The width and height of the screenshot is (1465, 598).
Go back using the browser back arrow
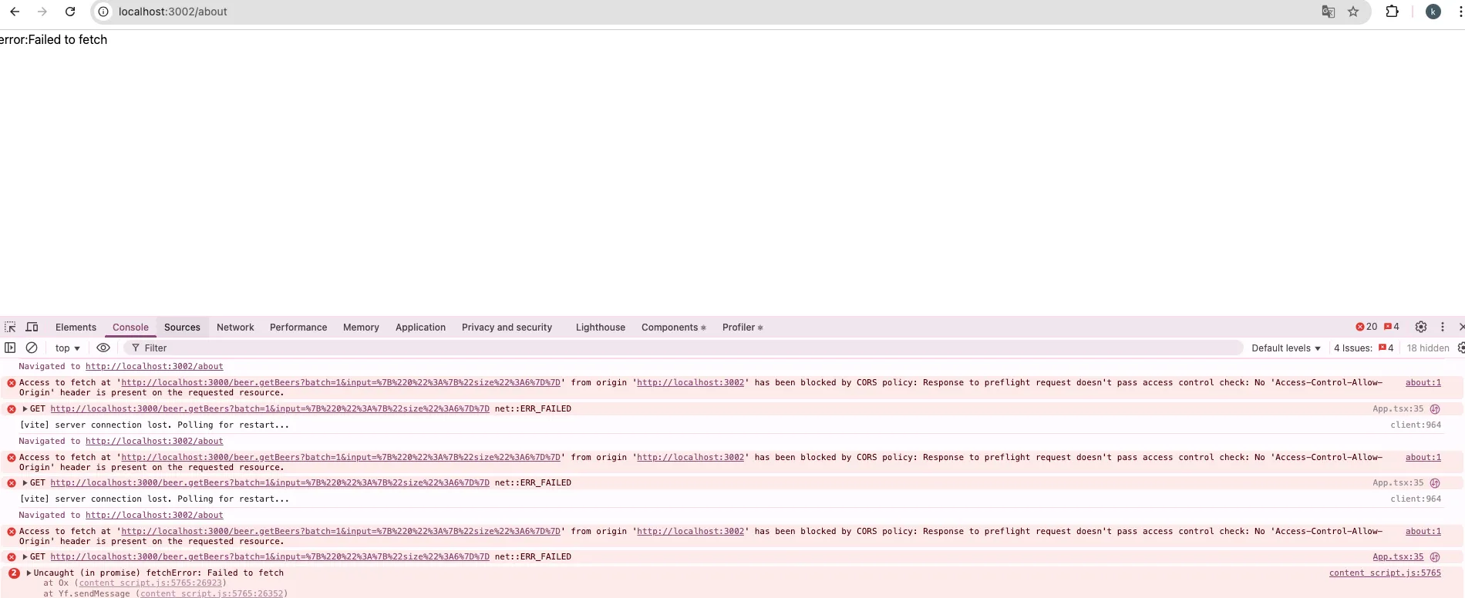coord(15,12)
